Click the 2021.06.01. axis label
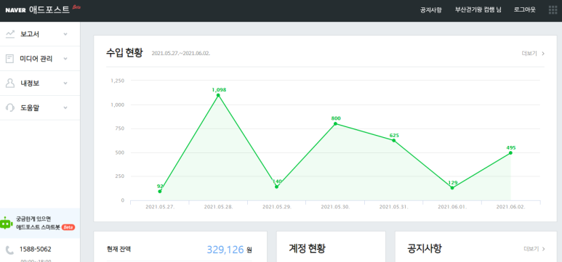This screenshot has height=262, width=562. pos(452,207)
